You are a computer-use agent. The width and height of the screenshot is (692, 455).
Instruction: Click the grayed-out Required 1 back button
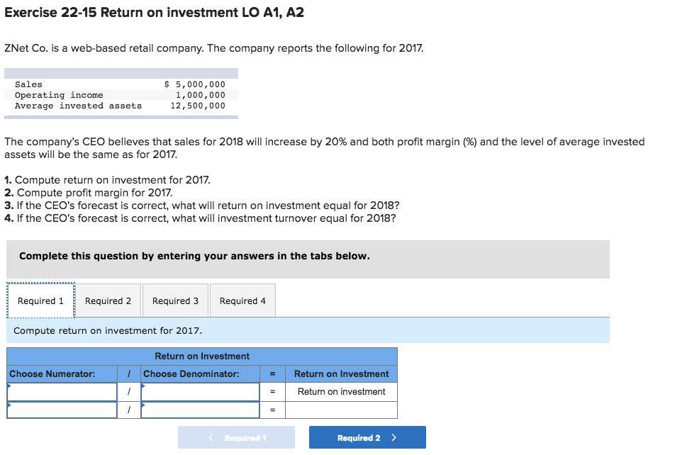click(236, 437)
